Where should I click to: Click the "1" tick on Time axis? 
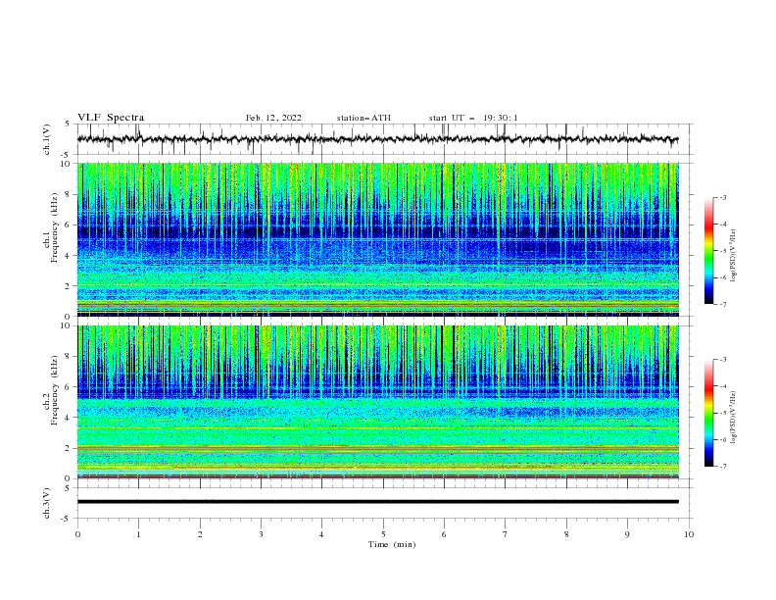coord(138,534)
